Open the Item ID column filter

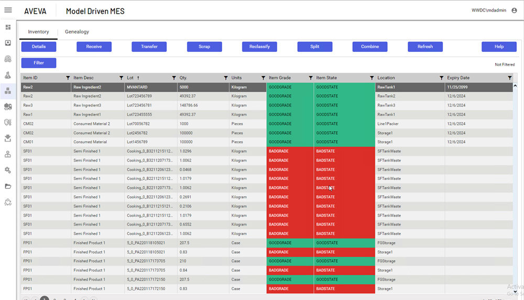[68, 78]
